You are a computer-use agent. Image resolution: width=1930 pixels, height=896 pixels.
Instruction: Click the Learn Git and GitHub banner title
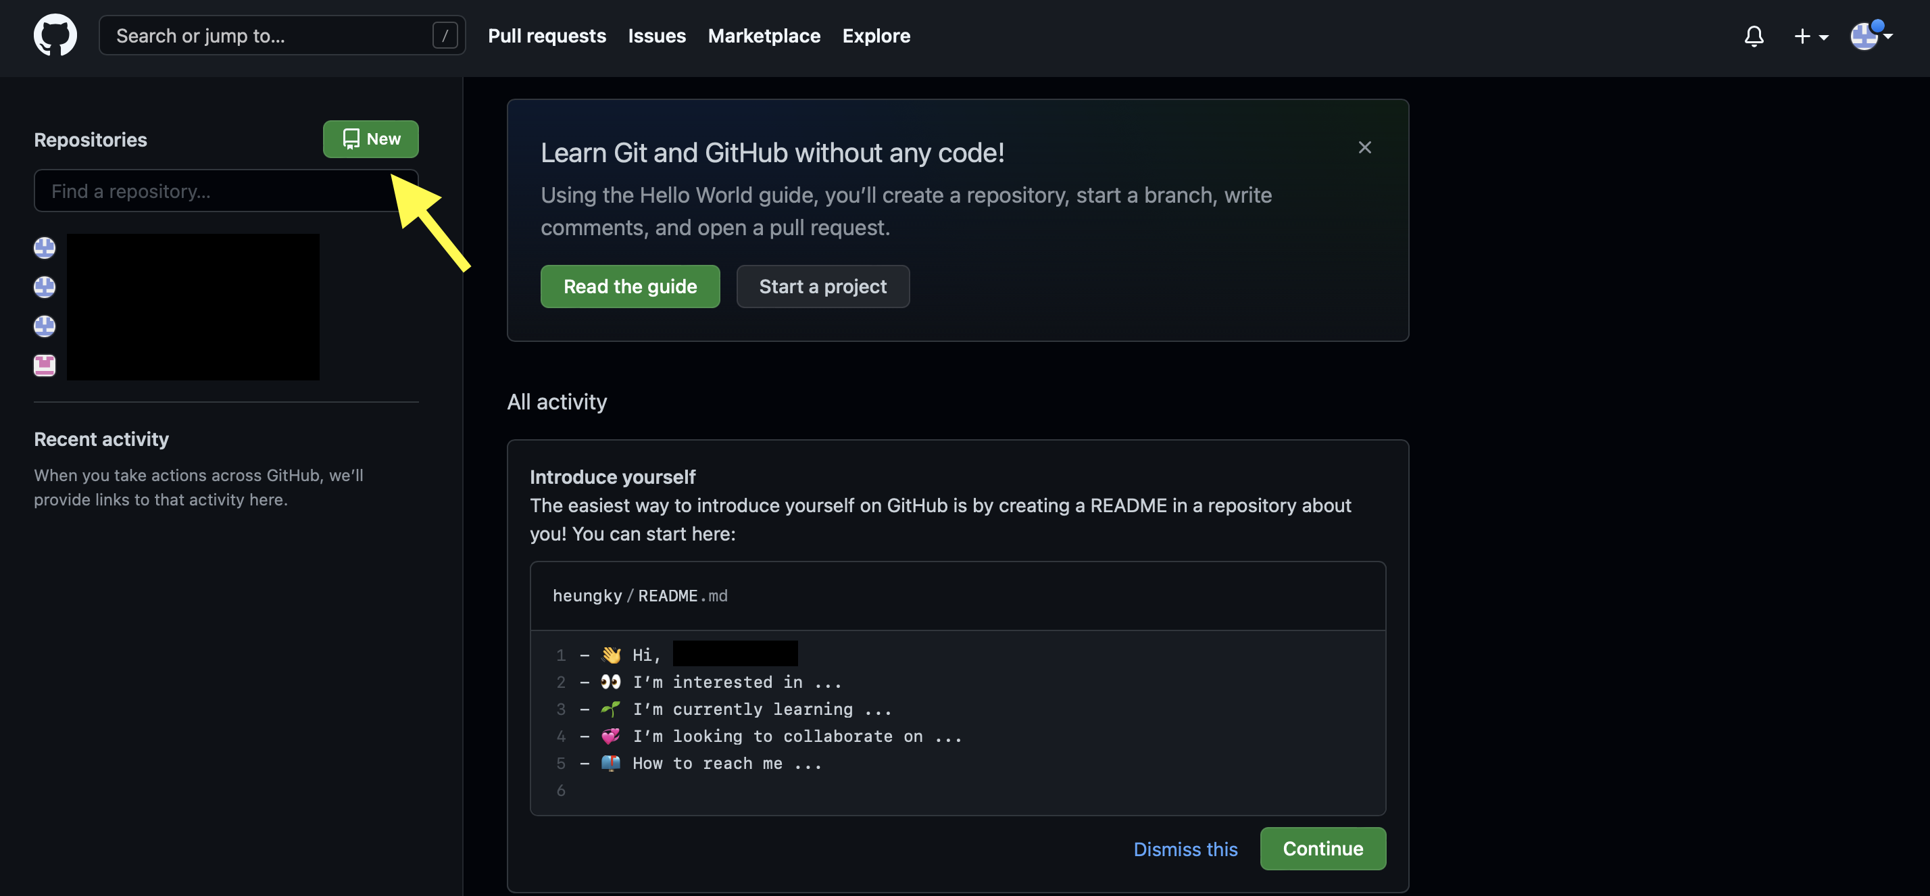(772, 152)
